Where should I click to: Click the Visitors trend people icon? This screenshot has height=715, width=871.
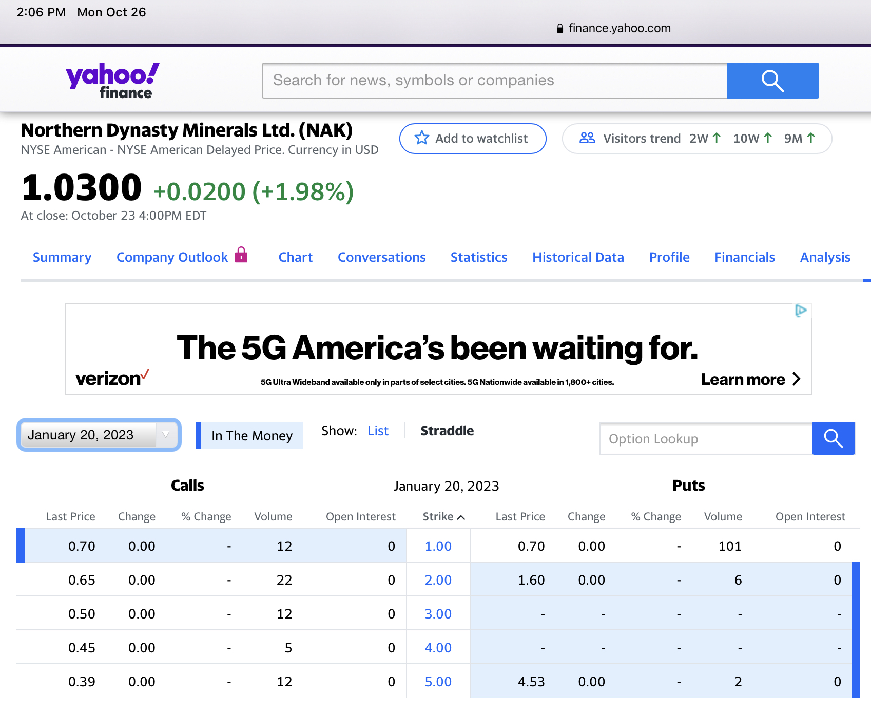point(587,138)
